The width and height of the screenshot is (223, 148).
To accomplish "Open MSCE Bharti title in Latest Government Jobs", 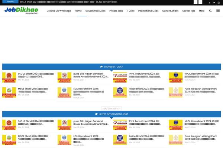I will pos(33,138).
